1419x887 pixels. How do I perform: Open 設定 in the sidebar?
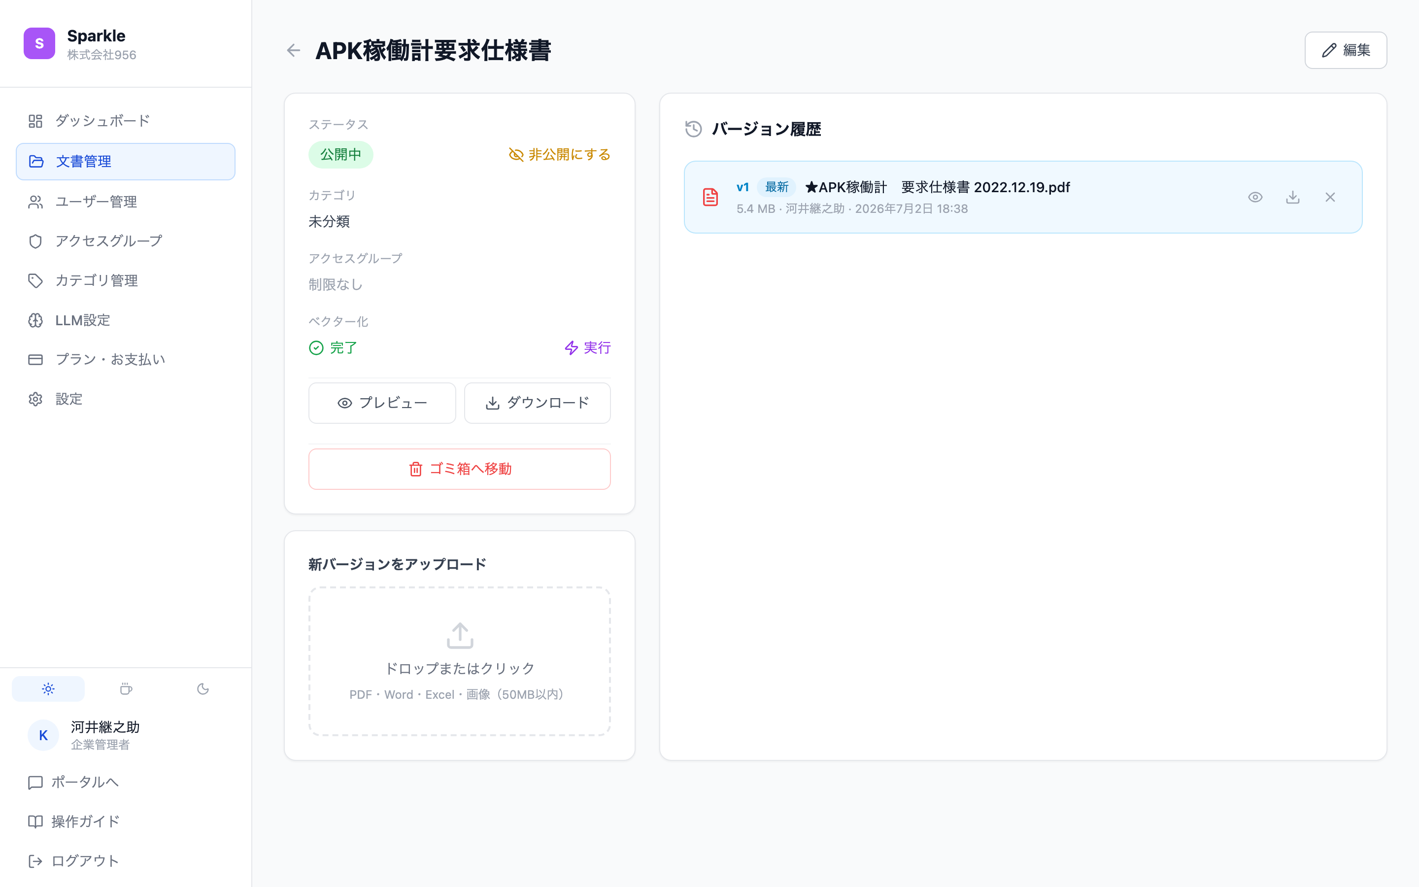coord(126,399)
